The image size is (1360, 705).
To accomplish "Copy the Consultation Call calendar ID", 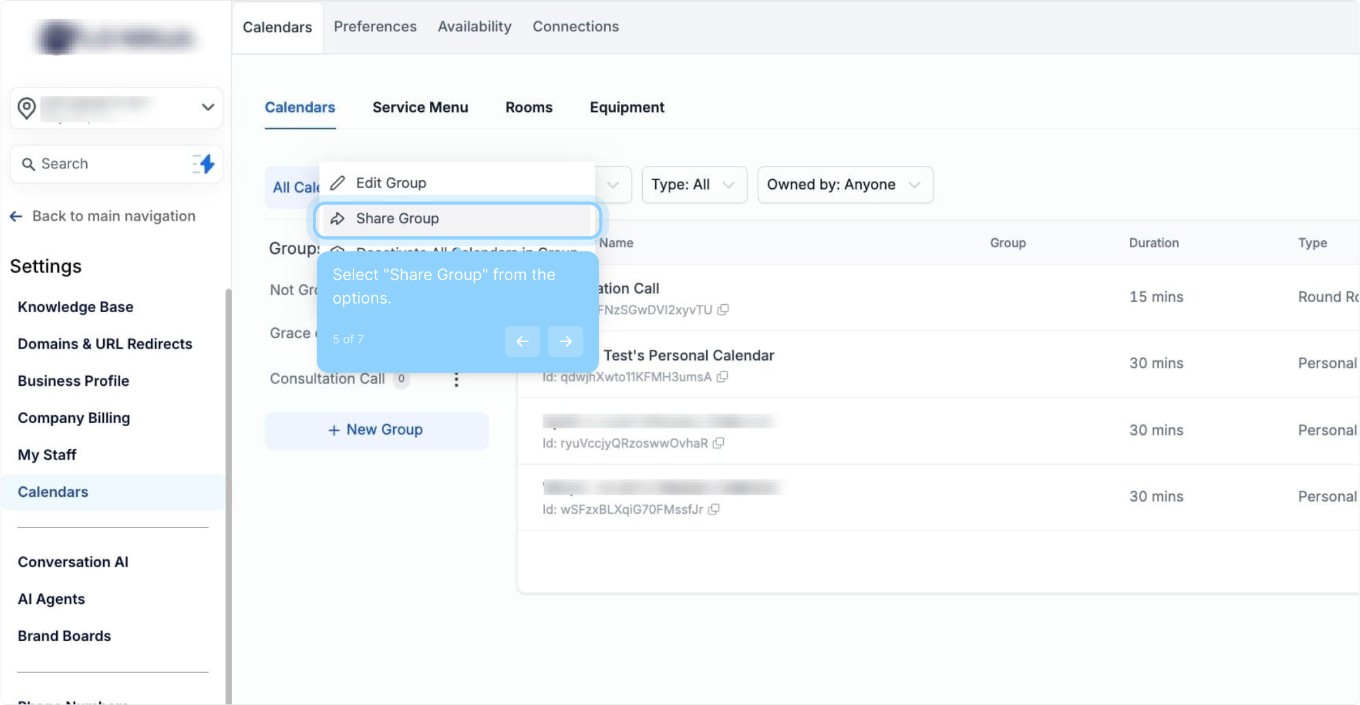I will 723,309.
